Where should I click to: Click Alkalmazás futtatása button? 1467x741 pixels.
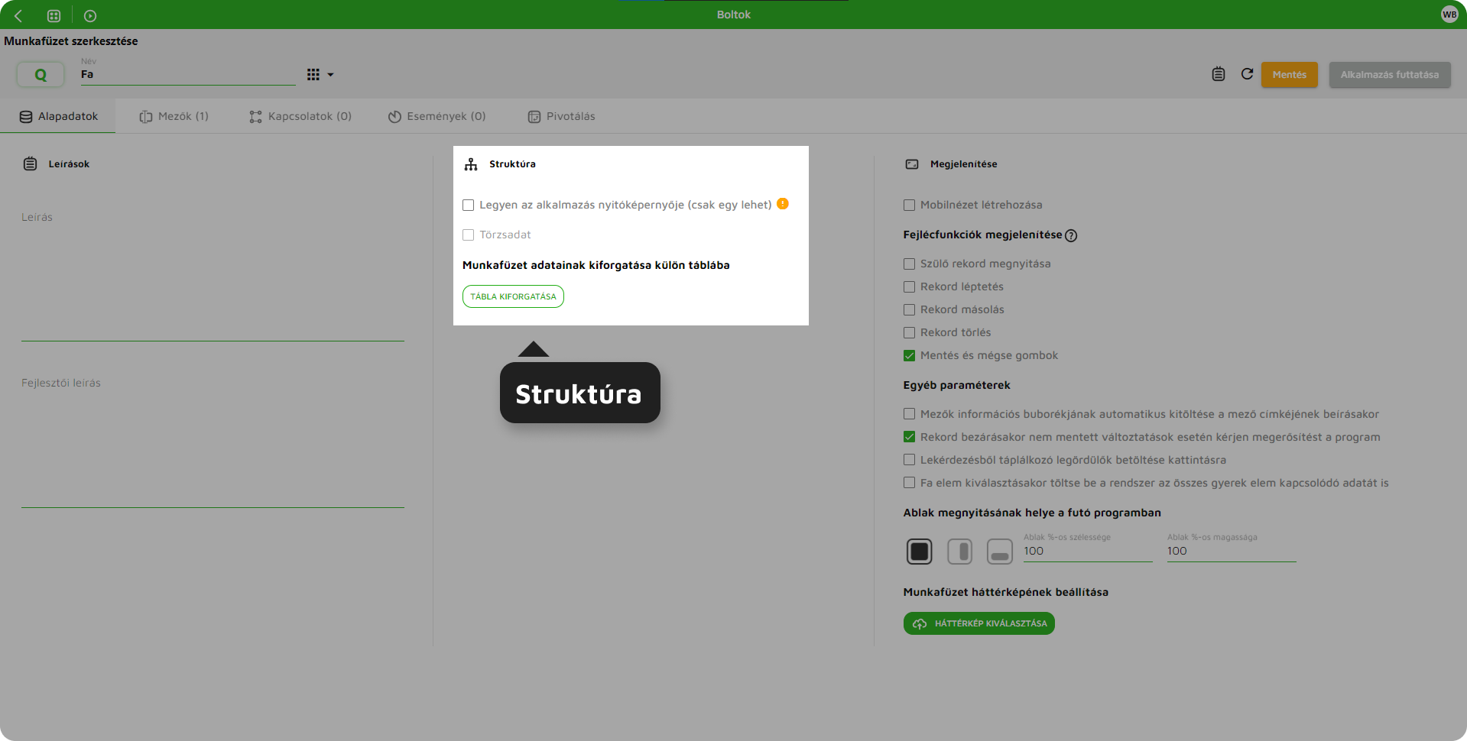point(1389,75)
